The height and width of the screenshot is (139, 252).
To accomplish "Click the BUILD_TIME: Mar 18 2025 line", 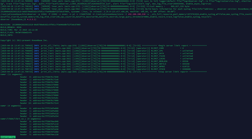I will tap(19, 30).
